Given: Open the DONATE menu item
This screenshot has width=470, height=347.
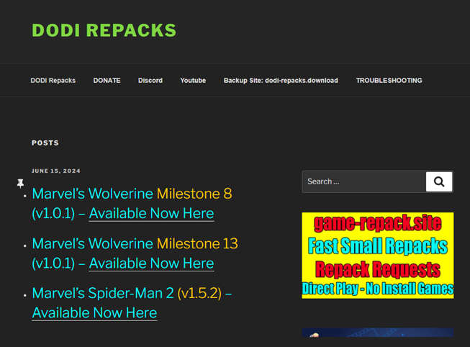Looking at the screenshot, I should [x=107, y=81].
